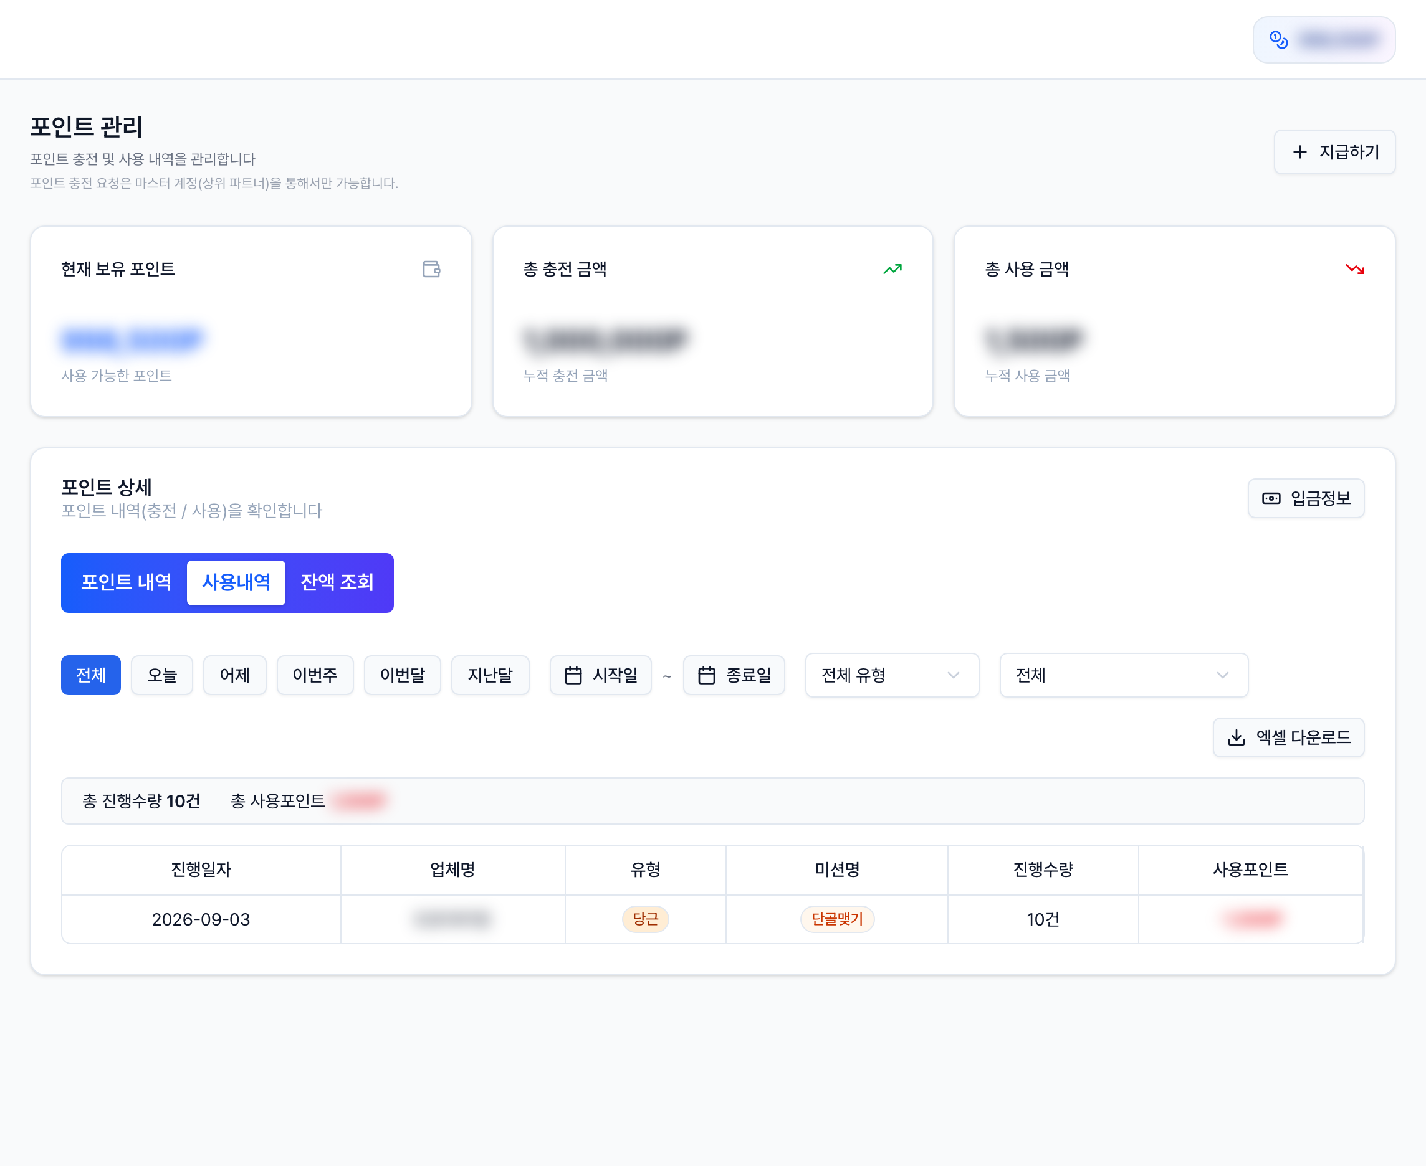1426x1166 pixels.
Task: Click the calendar icon beside 종료일
Action: click(706, 675)
